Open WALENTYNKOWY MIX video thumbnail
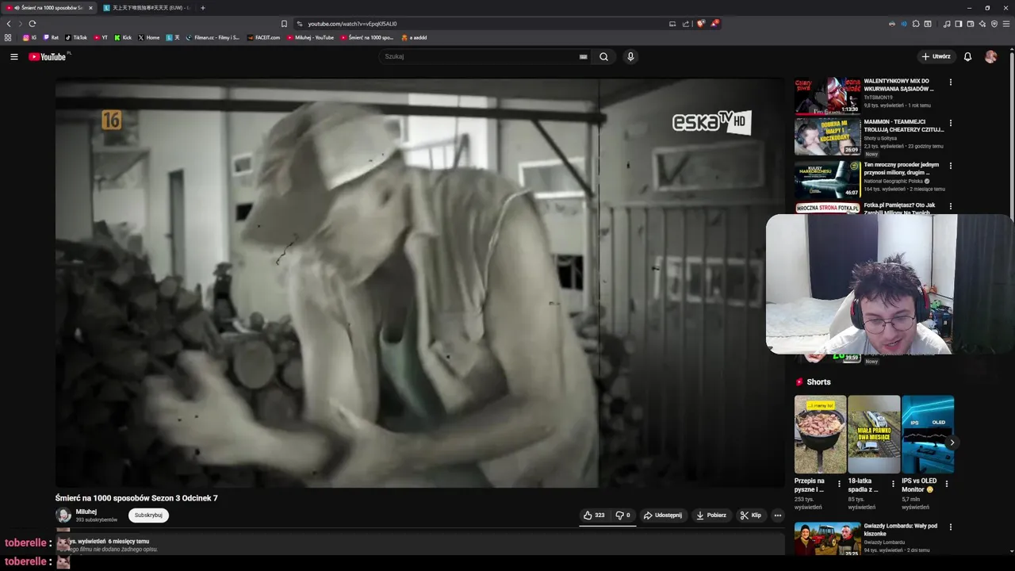 [x=827, y=96]
